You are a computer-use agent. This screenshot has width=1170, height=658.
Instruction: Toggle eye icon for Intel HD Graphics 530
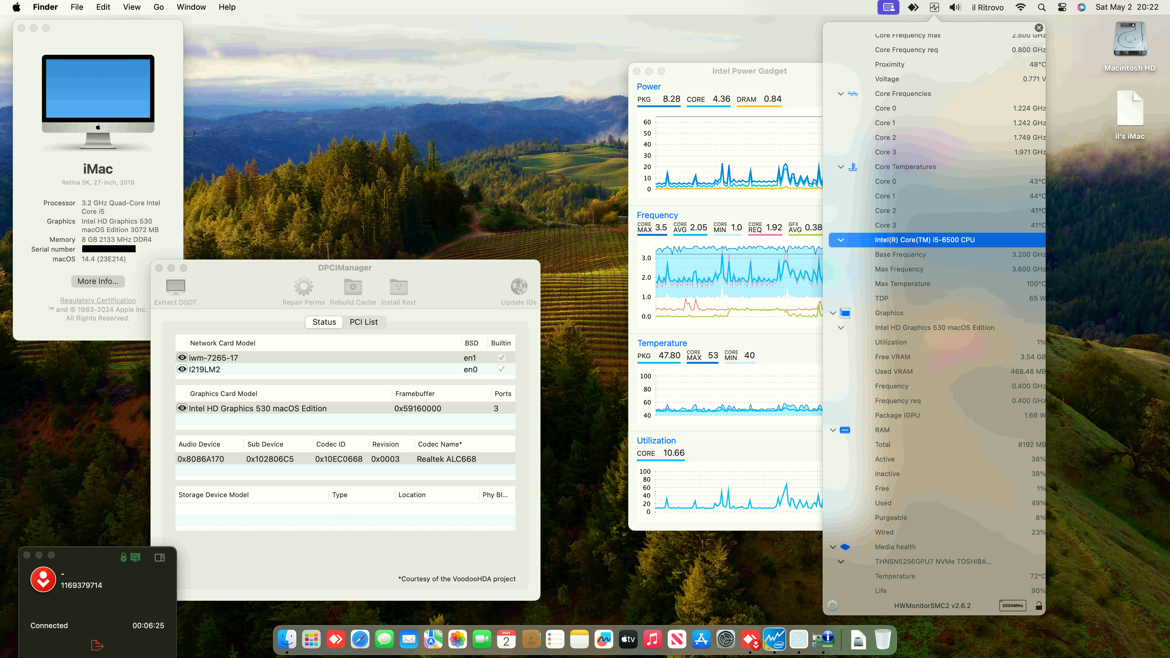tap(182, 408)
